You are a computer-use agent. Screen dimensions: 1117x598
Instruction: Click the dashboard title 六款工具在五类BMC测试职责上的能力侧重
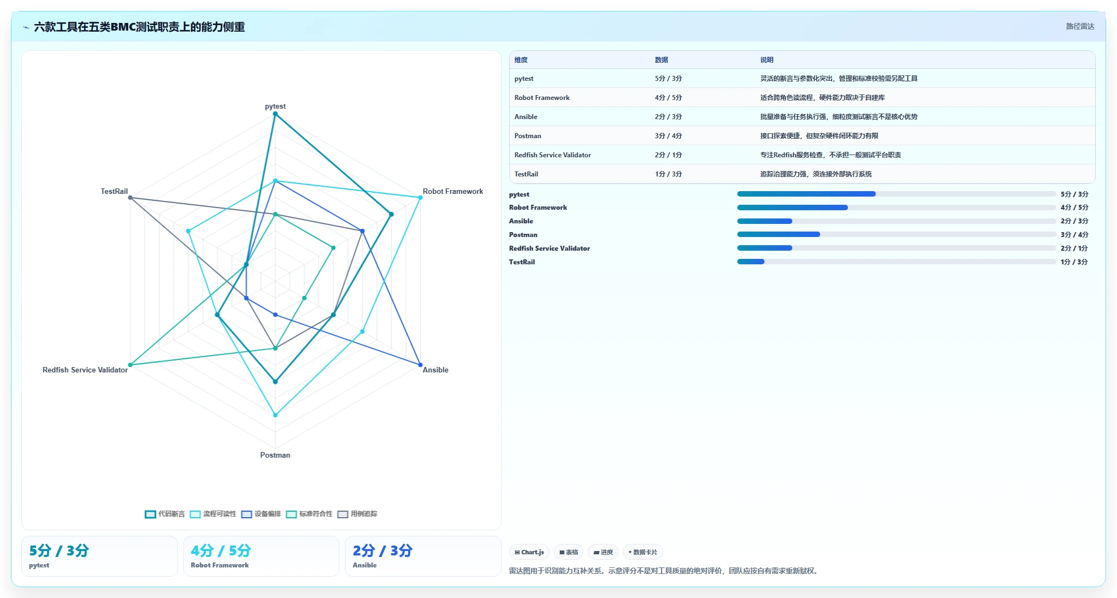tap(139, 27)
